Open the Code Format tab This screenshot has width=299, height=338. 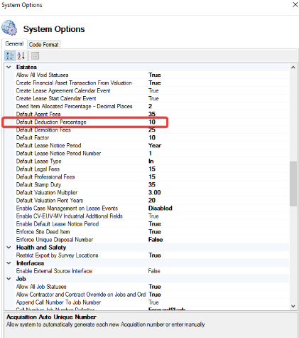(44, 45)
